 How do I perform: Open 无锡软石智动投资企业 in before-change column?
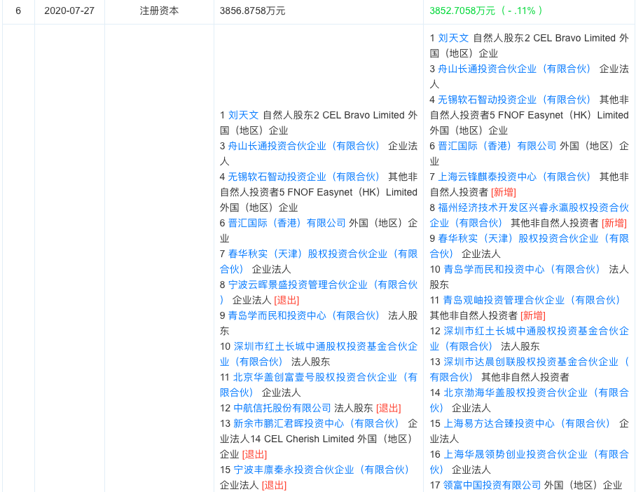pyautogui.click(x=304, y=177)
